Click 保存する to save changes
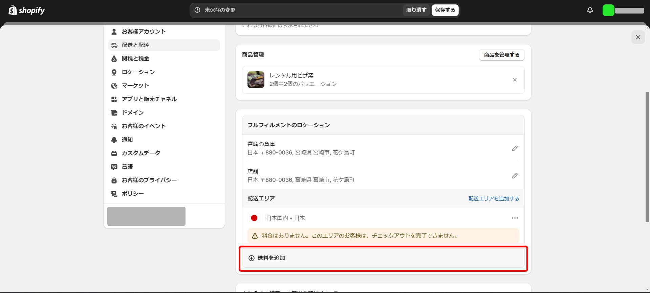The height and width of the screenshot is (293, 650). point(445,10)
